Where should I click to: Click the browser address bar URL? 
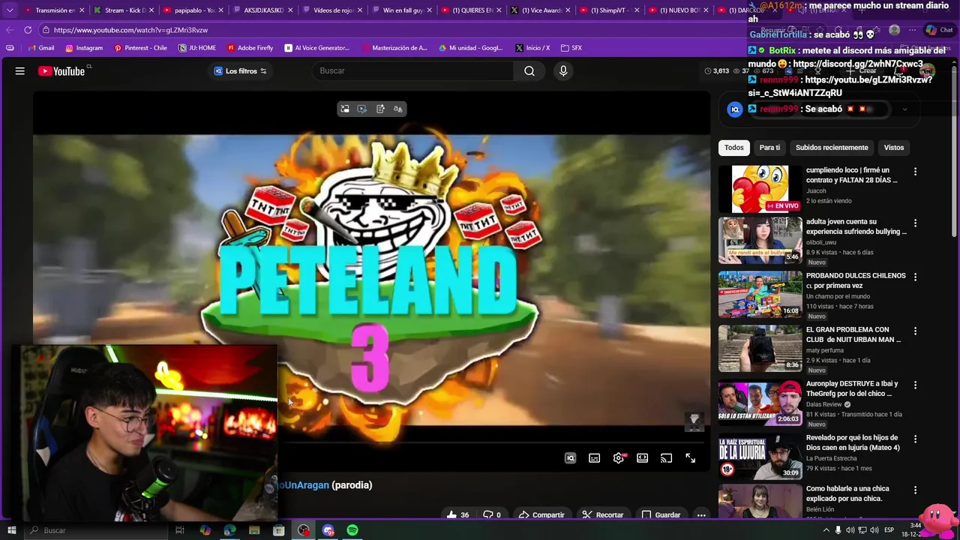(130, 30)
